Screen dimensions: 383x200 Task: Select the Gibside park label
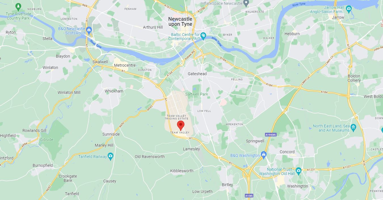[x=47, y=140]
